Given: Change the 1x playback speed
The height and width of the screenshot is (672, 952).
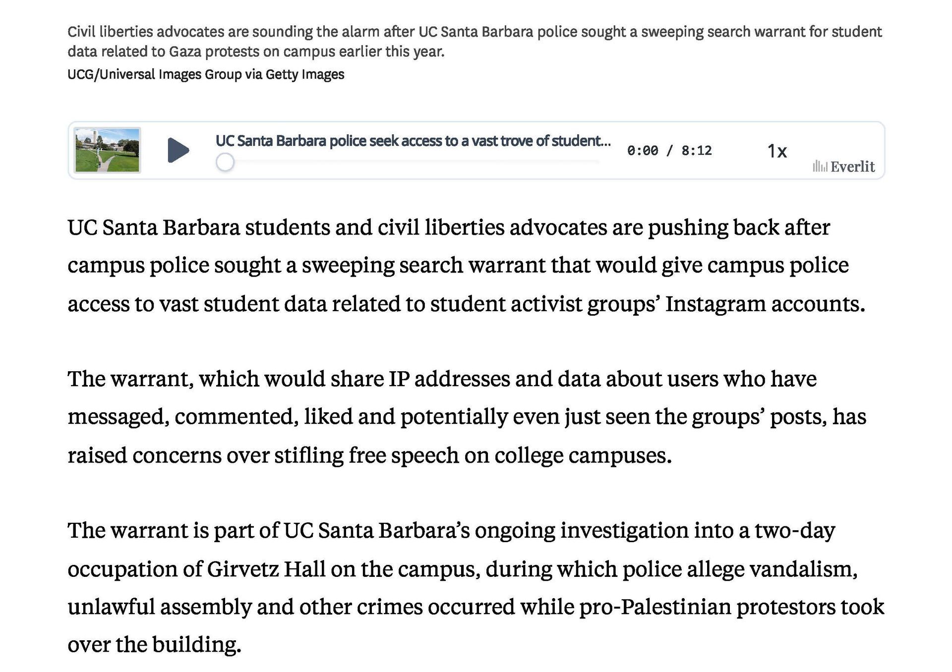Looking at the screenshot, I should click(777, 151).
